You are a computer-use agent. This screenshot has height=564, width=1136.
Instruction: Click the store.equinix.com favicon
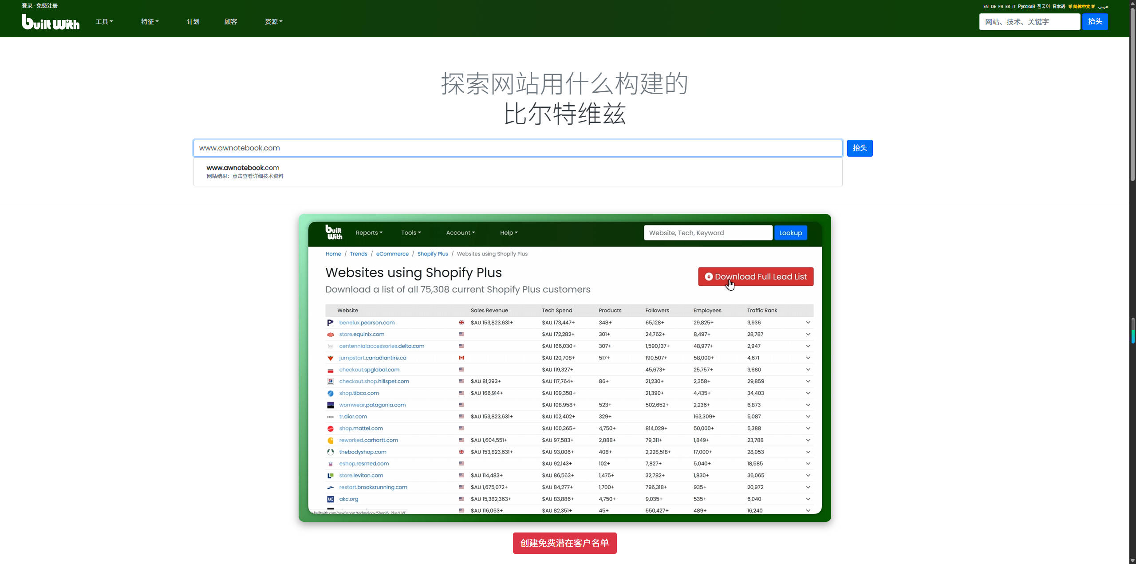[x=330, y=335]
